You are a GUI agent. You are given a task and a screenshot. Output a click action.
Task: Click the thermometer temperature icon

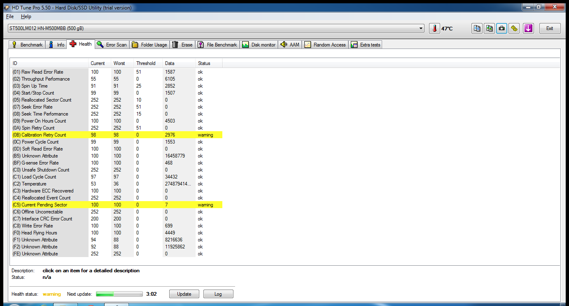point(434,28)
